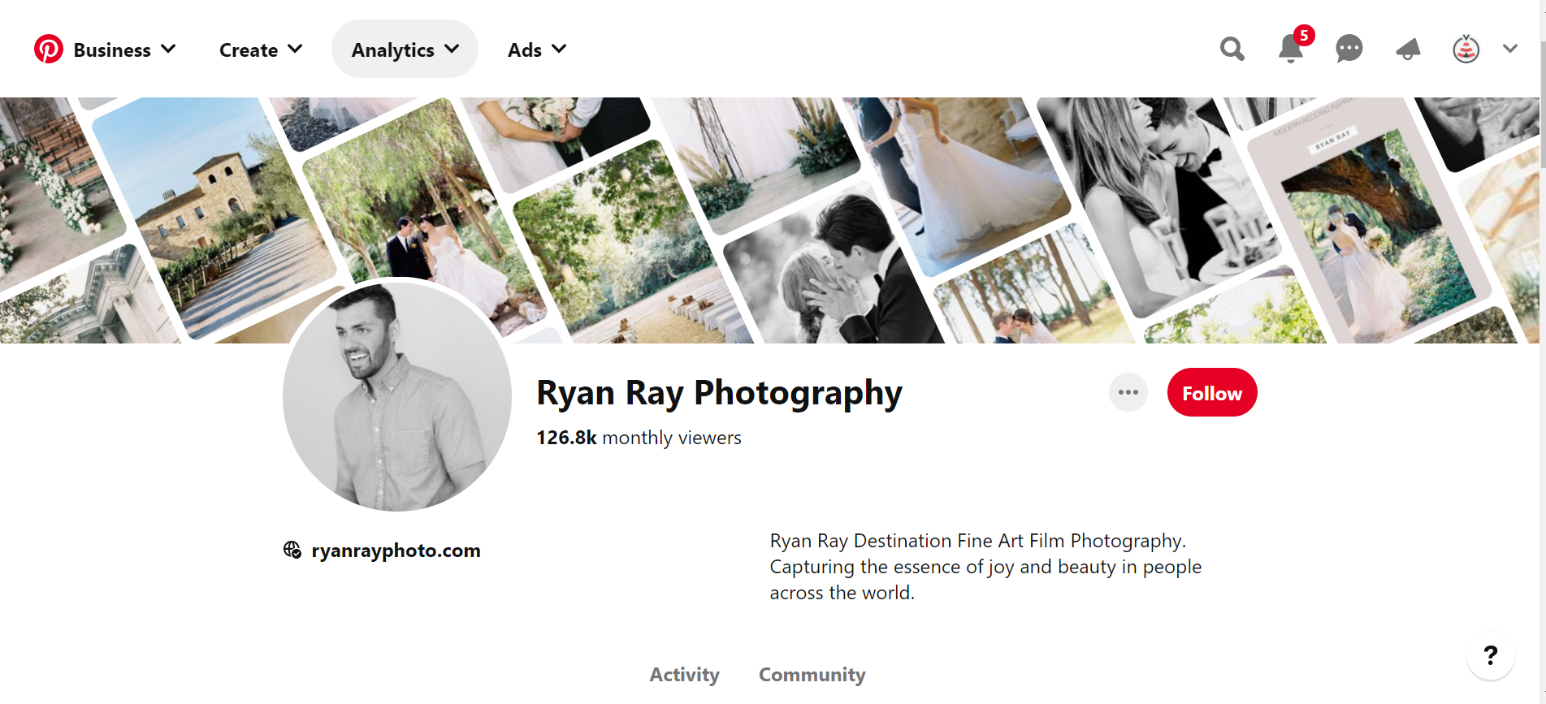The image size is (1546, 704).
Task: Open the messages speech bubble icon
Action: coord(1349,50)
